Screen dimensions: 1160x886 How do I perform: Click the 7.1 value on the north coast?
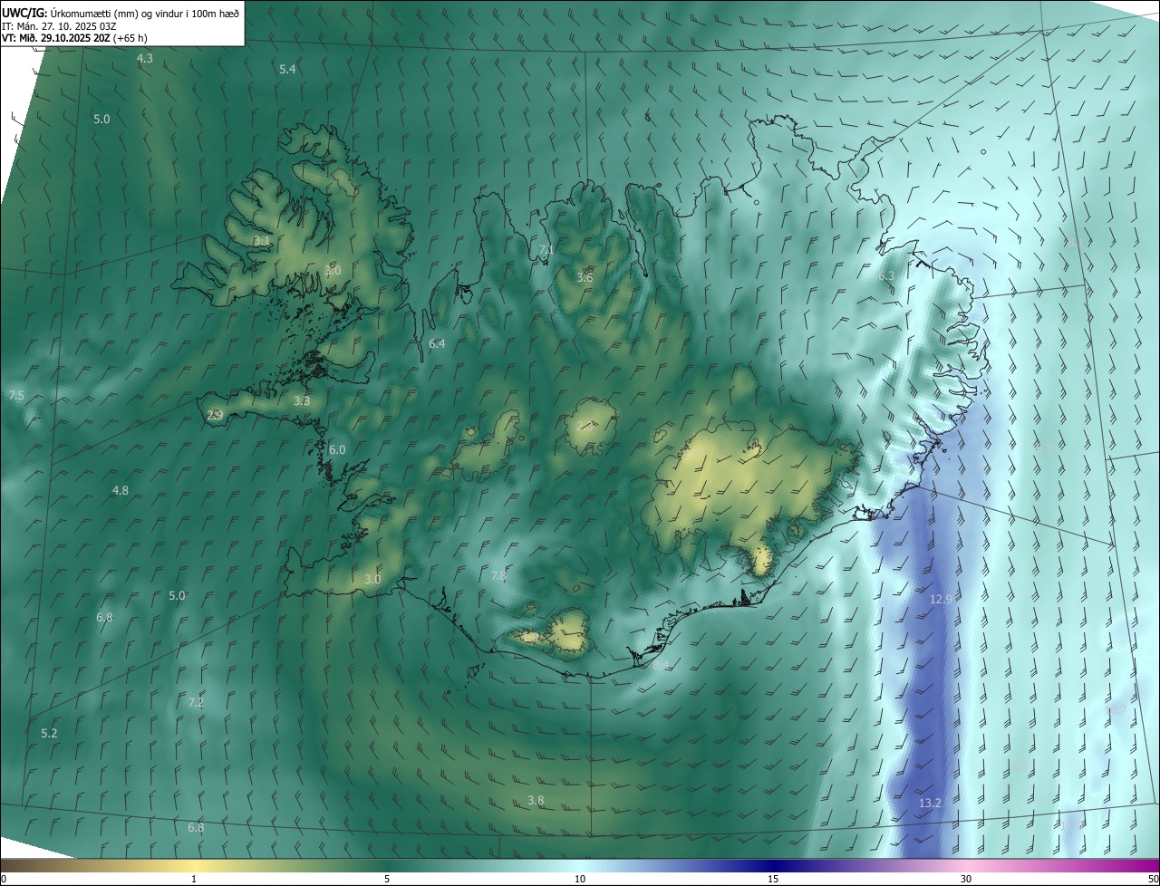[x=546, y=249]
